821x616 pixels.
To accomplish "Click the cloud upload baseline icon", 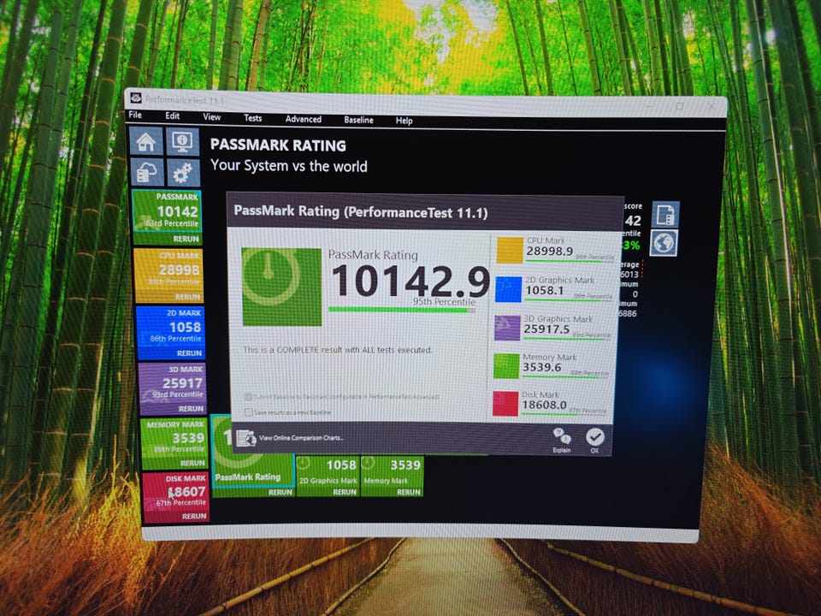I will [147, 172].
